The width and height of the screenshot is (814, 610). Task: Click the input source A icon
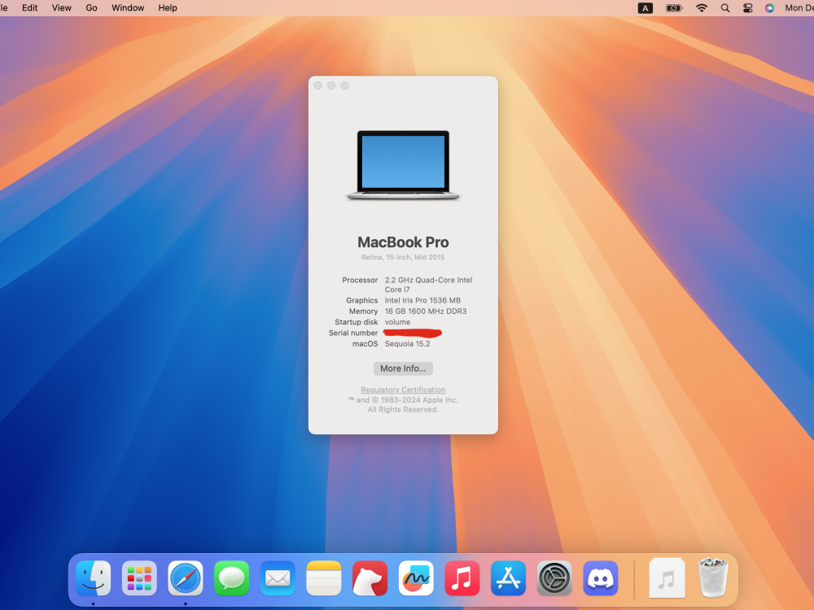click(646, 8)
